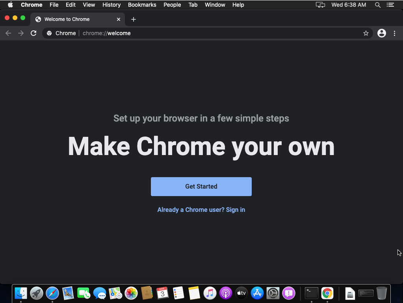Open the History menu

(x=111, y=5)
